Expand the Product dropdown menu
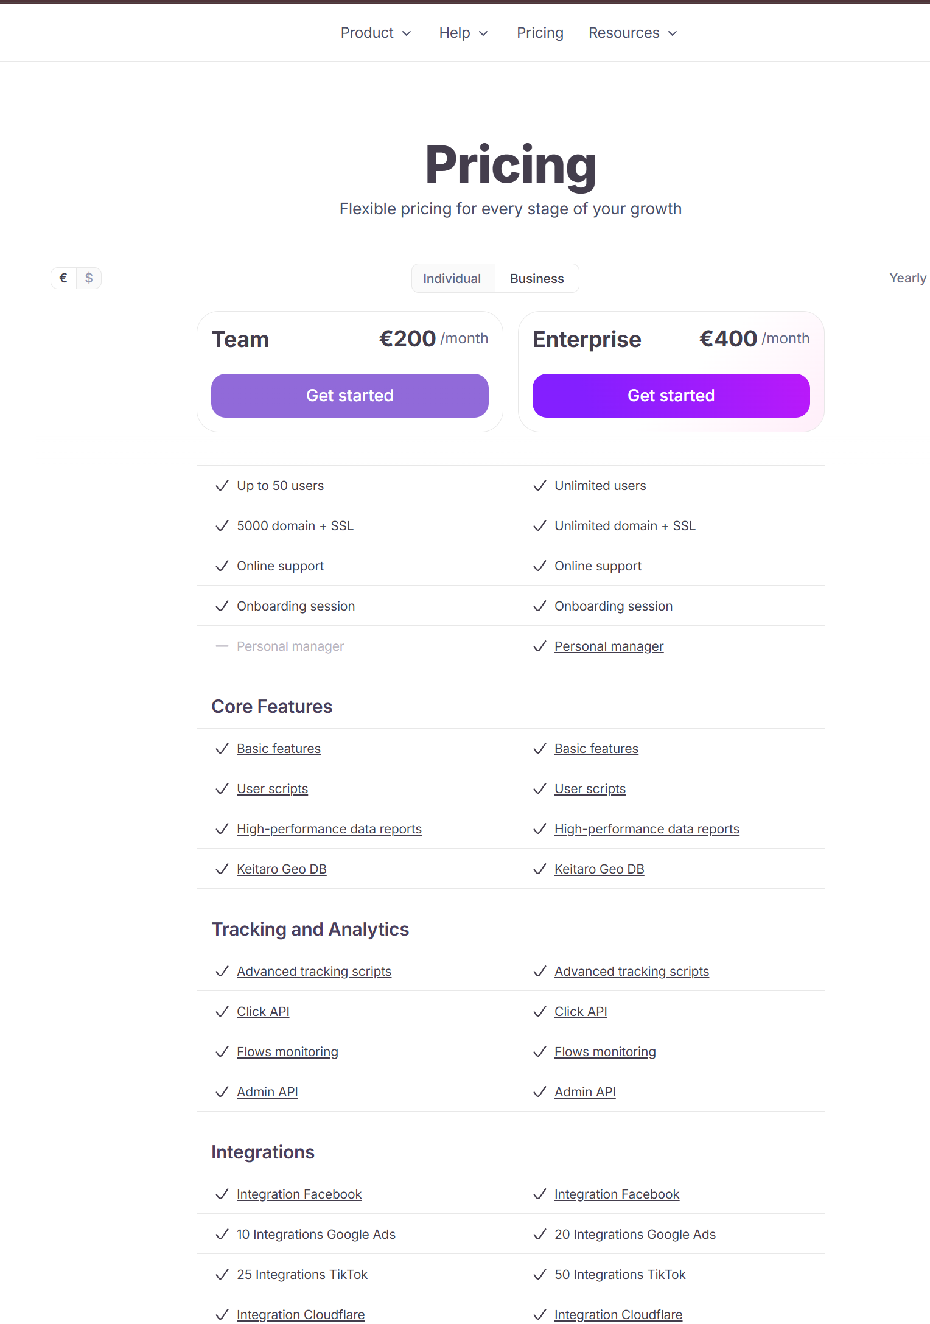 tap(376, 33)
